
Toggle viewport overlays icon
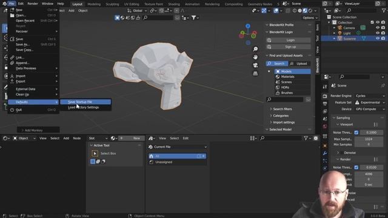point(276,11)
